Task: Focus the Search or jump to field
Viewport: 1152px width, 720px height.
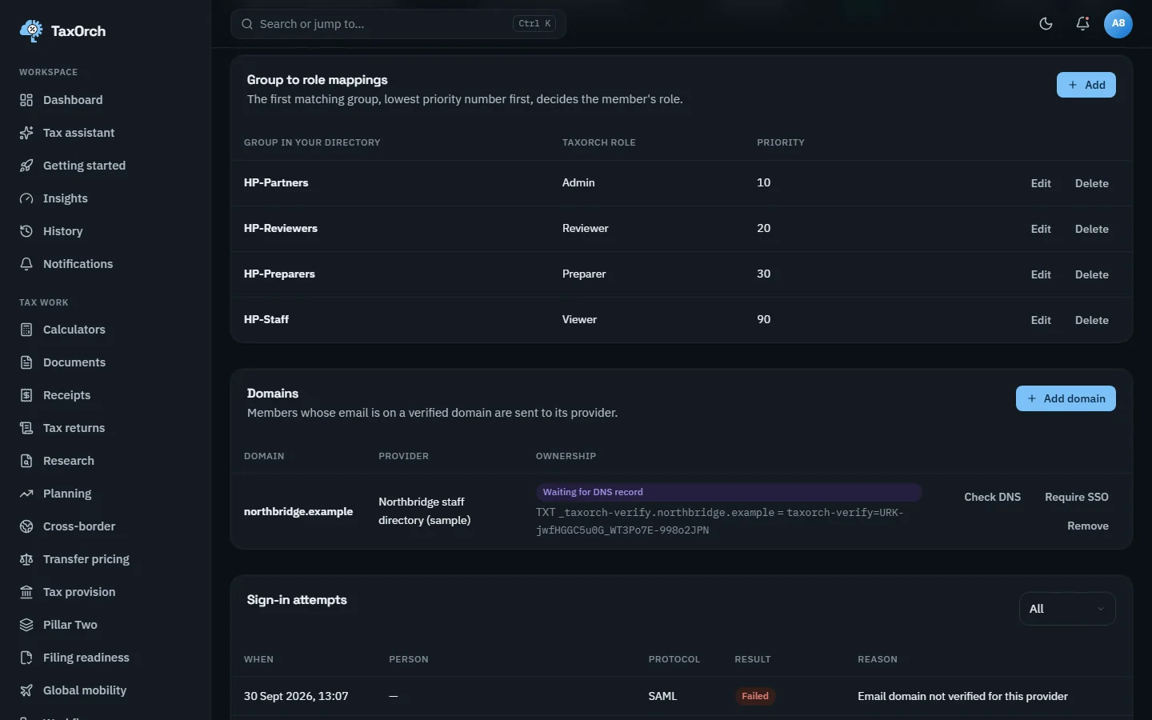Action: tap(398, 24)
